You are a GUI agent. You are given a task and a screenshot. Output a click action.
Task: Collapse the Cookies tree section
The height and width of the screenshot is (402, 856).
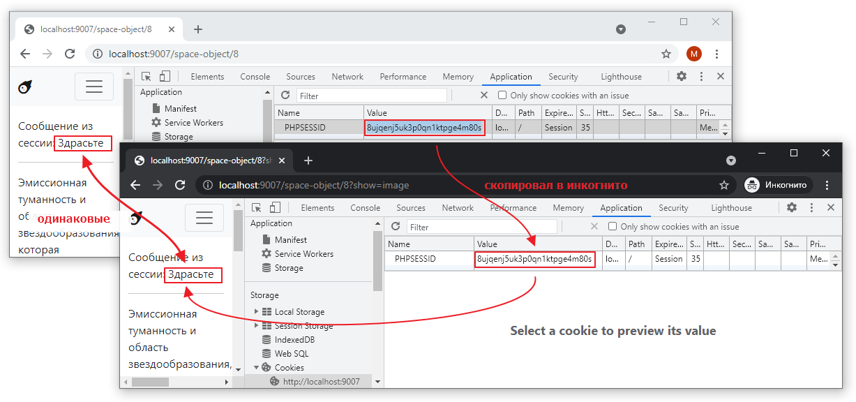[x=256, y=368]
